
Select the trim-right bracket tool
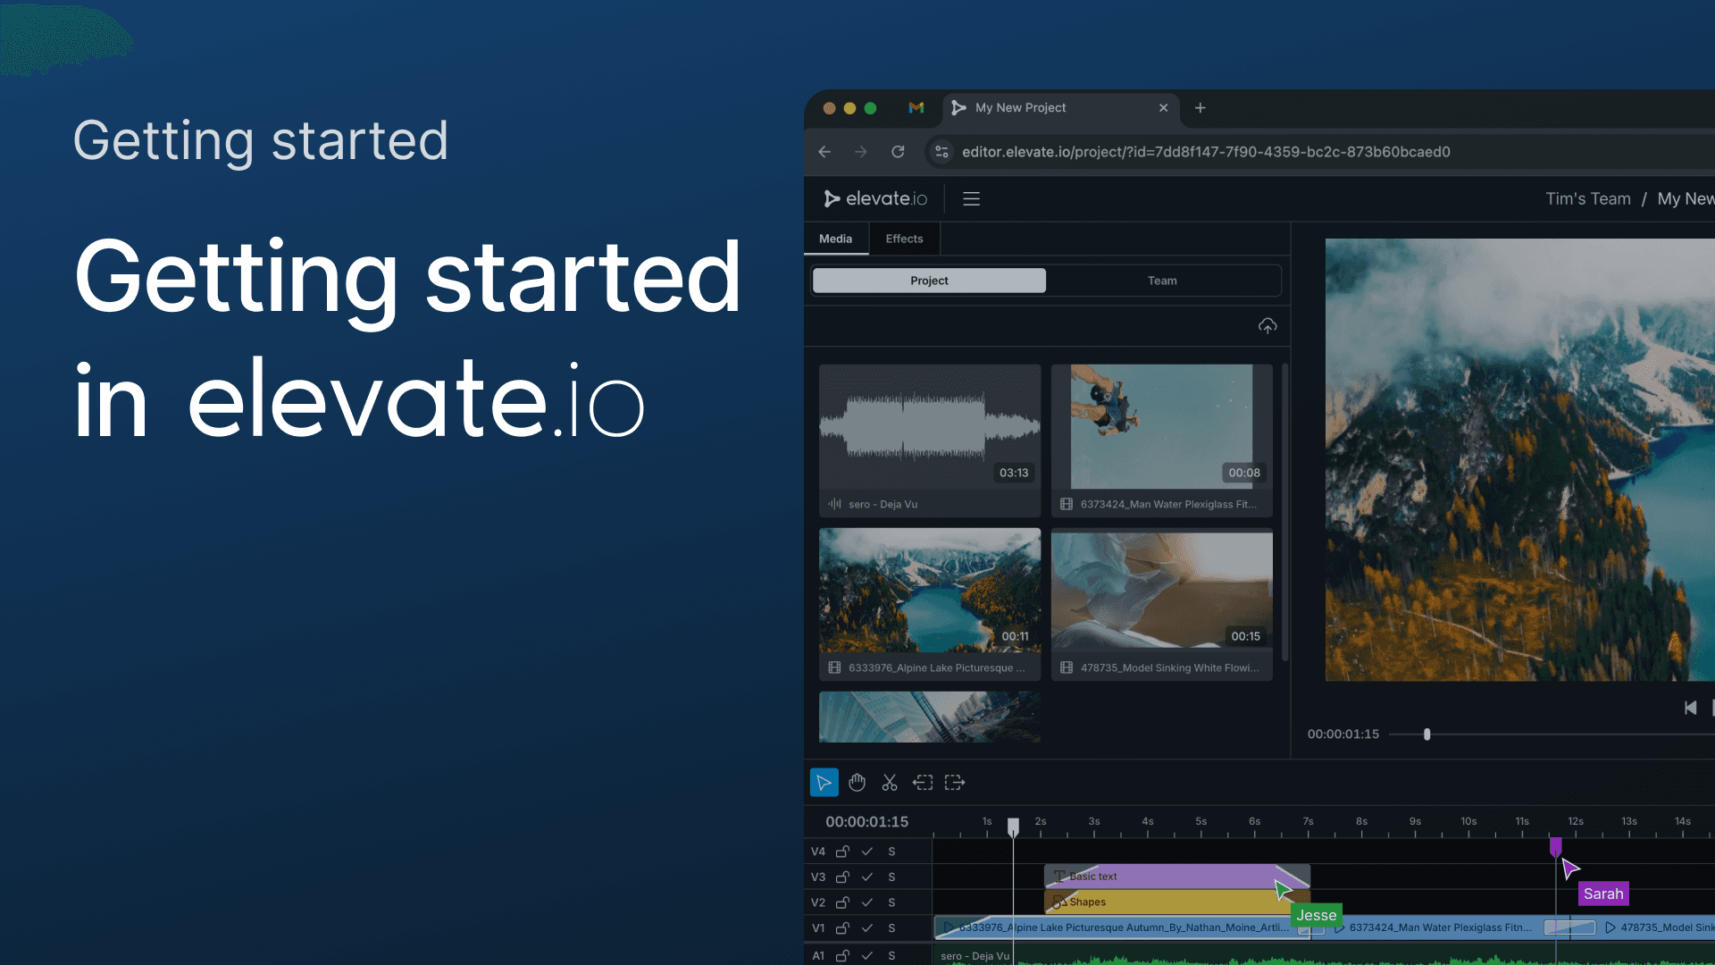pyautogui.click(x=955, y=783)
